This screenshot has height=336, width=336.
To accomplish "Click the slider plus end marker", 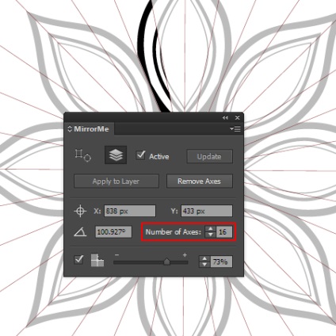I will tap(185, 255).
